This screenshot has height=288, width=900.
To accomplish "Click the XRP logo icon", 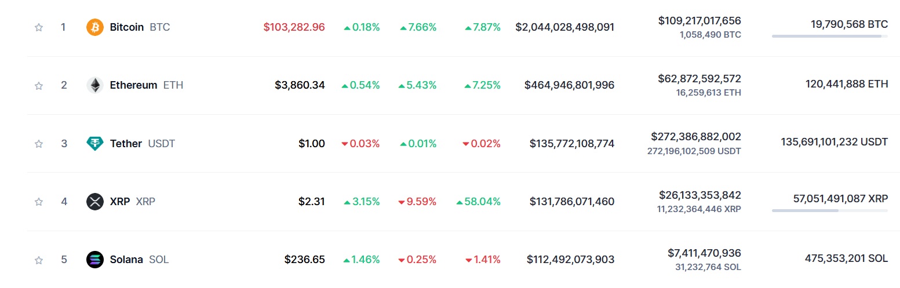I will pyautogui.click(x=95, y=202).
